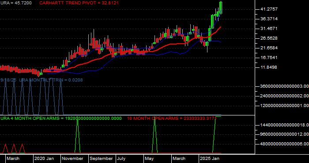Click the 21.6584 price axis value
Viewport: 309px width, 163px height.
(x=269, y=48)
